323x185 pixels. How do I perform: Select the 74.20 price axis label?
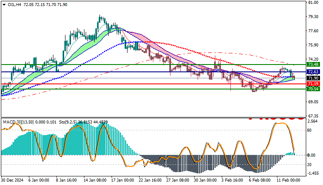coord(313,59)
